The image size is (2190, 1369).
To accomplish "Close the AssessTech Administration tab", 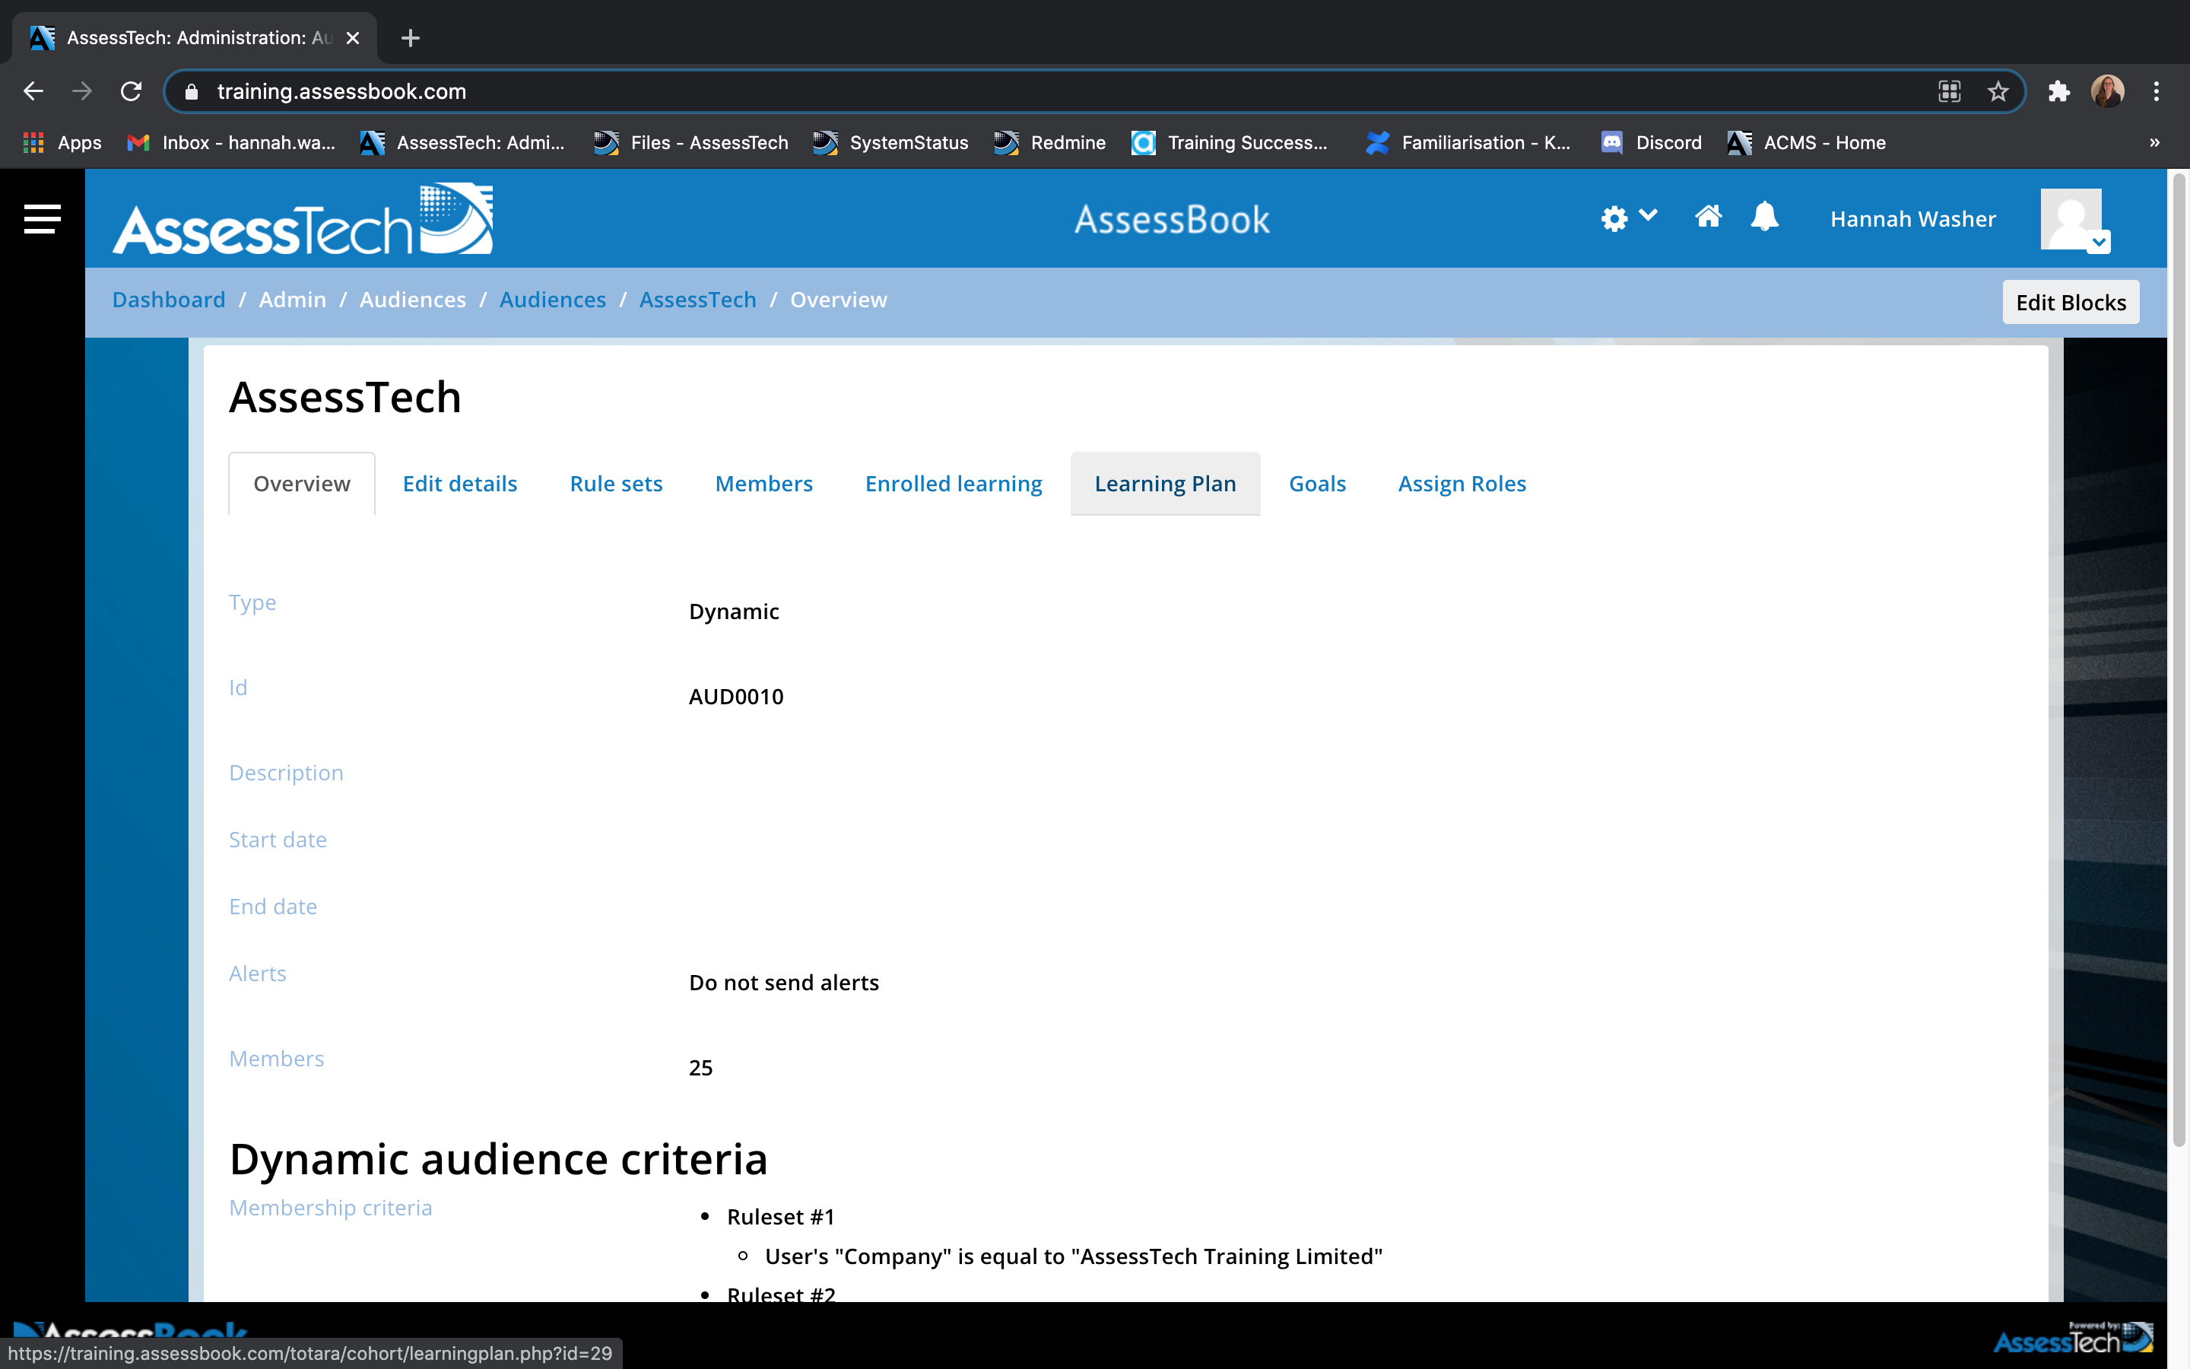I will point(353,38).
